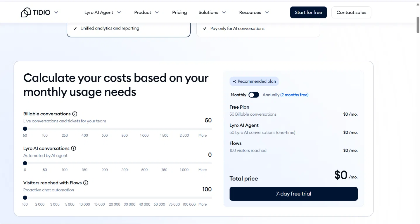Set Billable conversations slider to 800
420x224 pixels.
click(125, 136)
